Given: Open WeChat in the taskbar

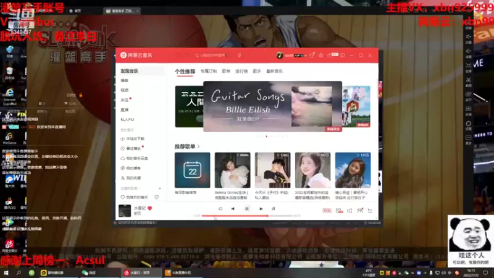Looking at the screenshot, I should coord(89,272).
